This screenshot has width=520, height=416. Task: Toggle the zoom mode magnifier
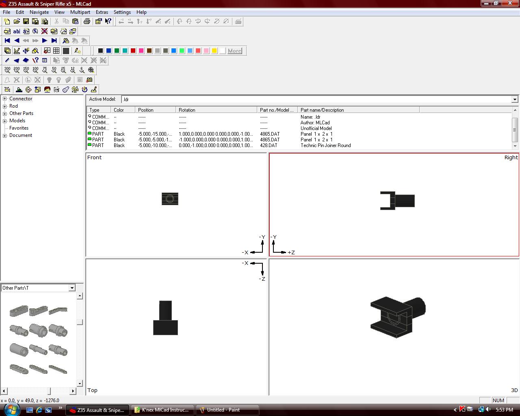pyautogui.click(x=35, y=51)
